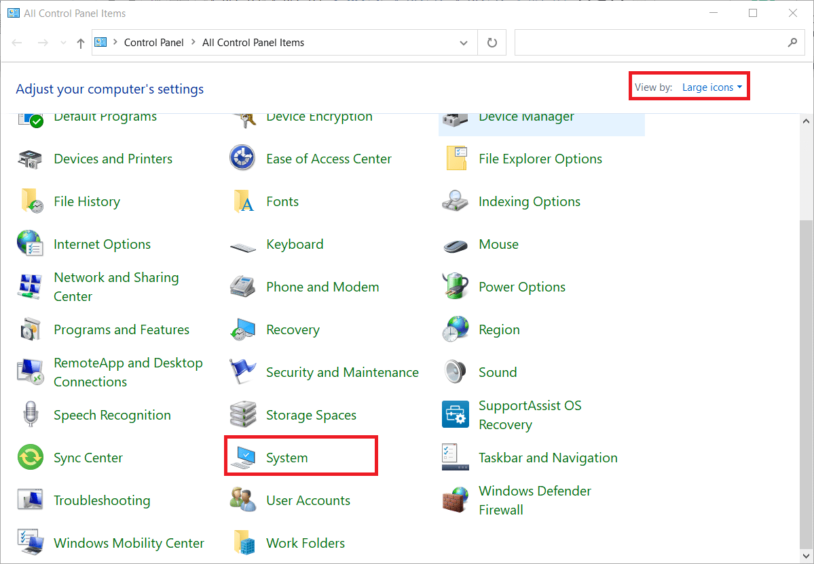This screenshot has width=814, height=564.
Task: Open the recent locations dropdown arrow
Action: pyautogui.click(x=64, y=43)
